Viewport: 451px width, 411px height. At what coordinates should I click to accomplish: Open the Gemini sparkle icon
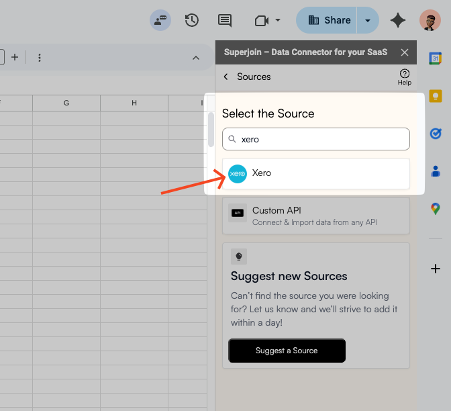(398, 20)
